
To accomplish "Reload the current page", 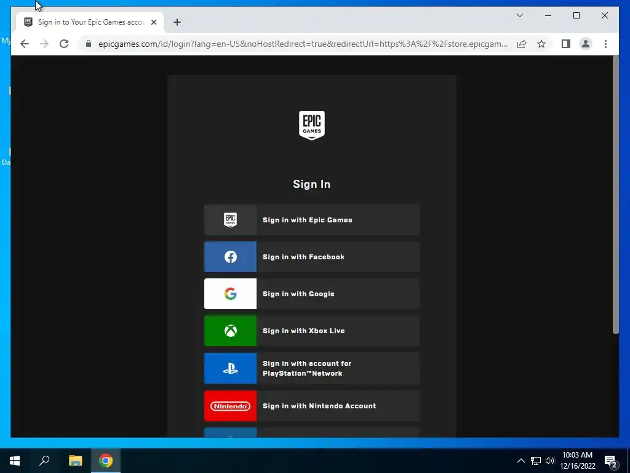I will 64,44.
